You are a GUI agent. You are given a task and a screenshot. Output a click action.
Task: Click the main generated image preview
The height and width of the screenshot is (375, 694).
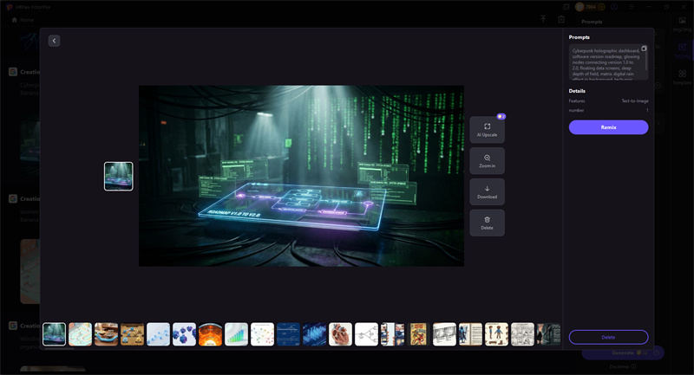coord(301,176)
